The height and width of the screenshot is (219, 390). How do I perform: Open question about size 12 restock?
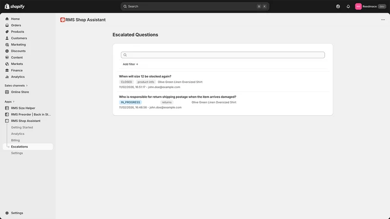click(145, 76)
